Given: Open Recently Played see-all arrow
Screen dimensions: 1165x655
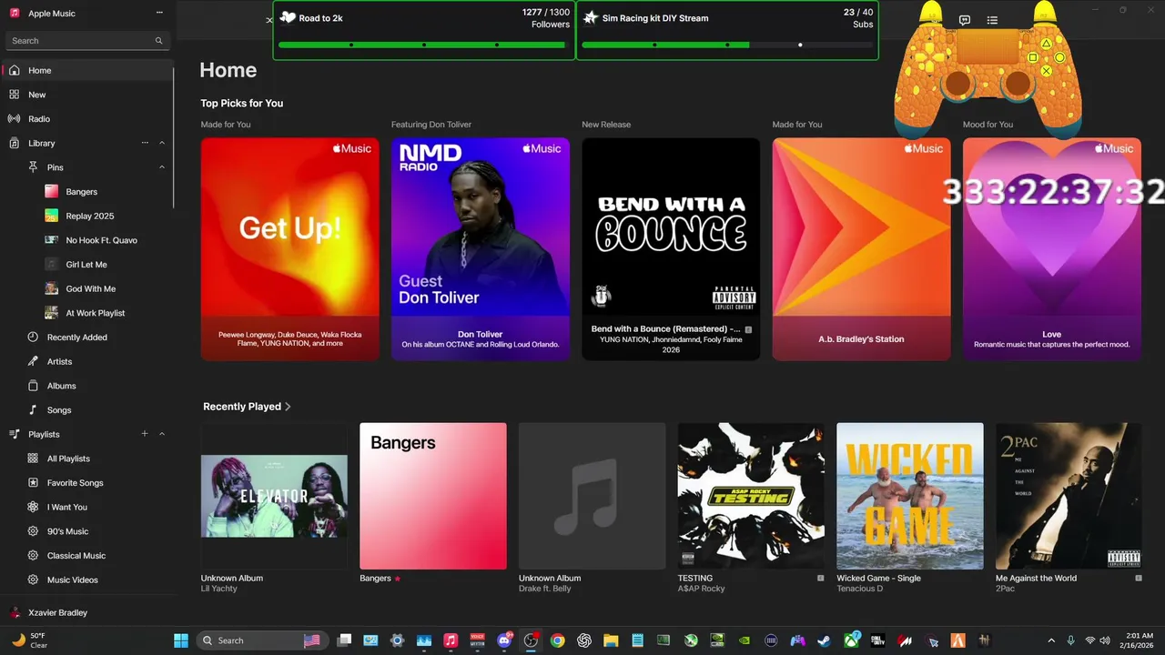Looking at the screenshot, I should (288, 407).
